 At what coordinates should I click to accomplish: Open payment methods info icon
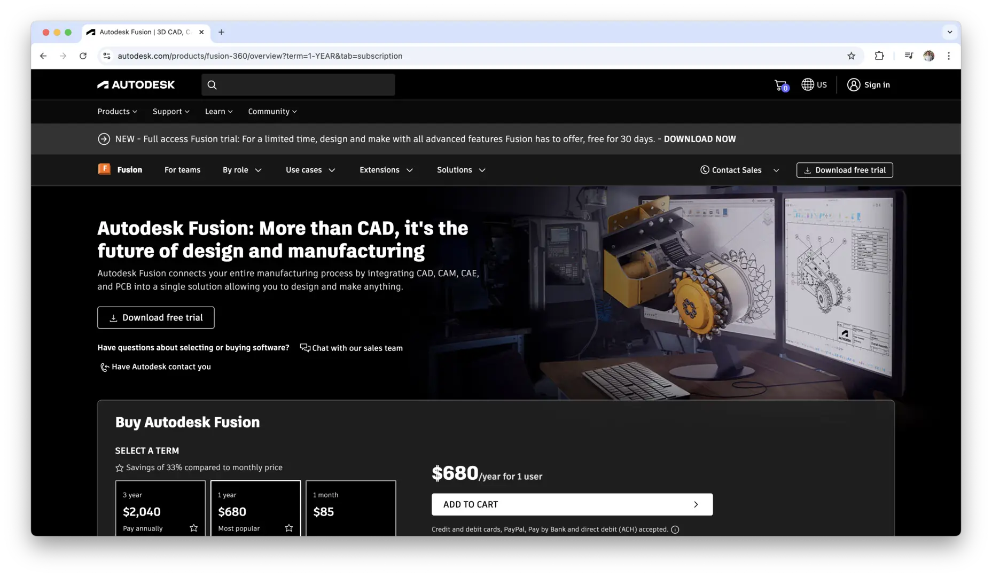(x=675, y=529)
